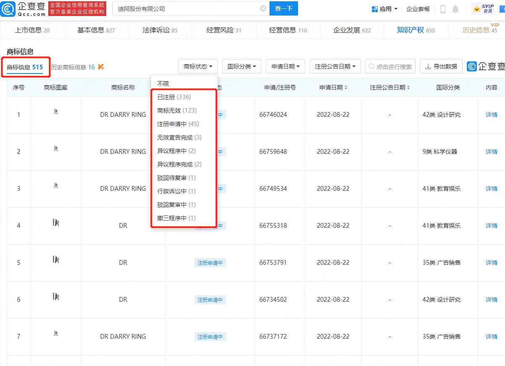Switch to 经营信息 tab
This screenshot has width=505, height=366.
[x=288, y=30]
